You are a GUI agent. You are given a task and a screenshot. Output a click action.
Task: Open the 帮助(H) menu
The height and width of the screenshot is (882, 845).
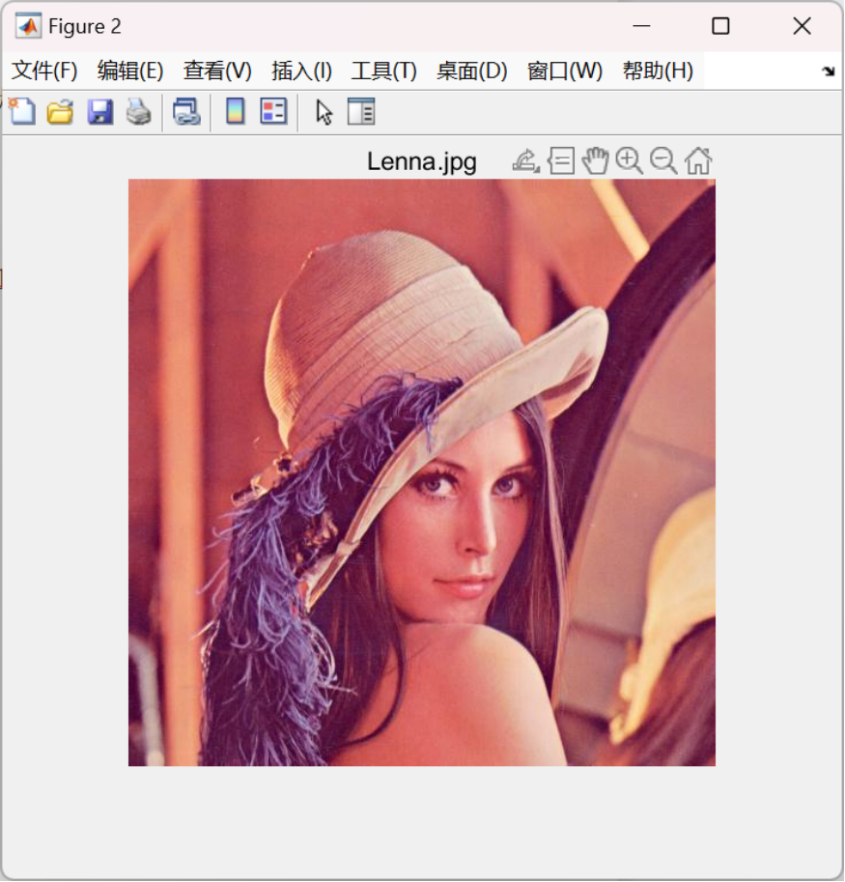[658, 71]
